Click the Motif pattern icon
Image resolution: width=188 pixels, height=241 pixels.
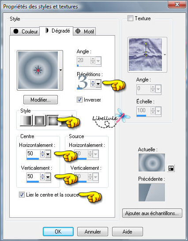coord(78,31)
